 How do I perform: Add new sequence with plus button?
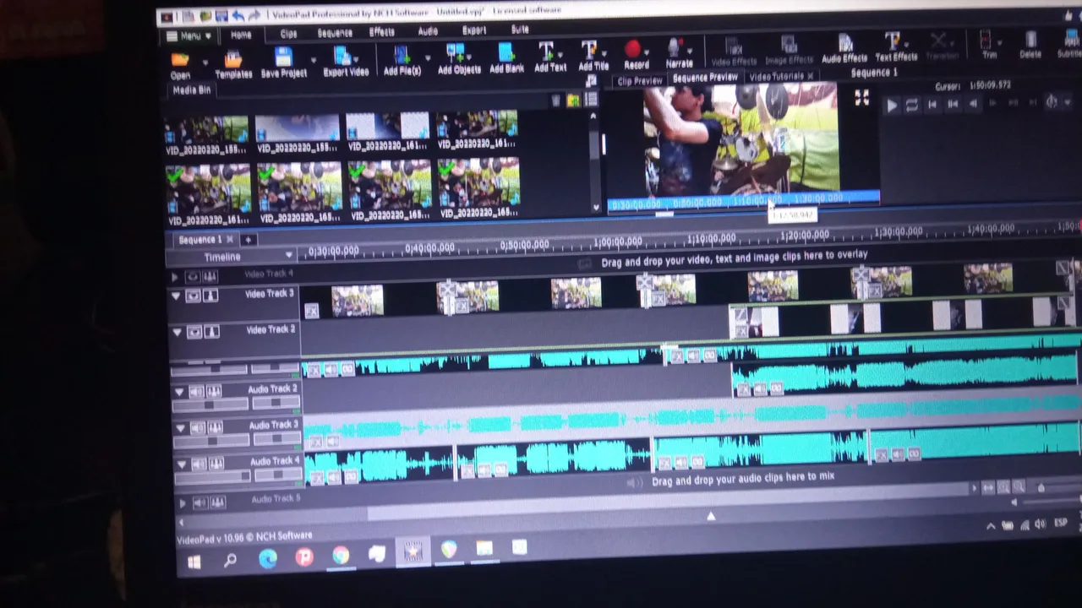tap(249, 240)
